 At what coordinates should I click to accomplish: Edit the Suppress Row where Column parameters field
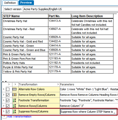[x=89, y=112]
